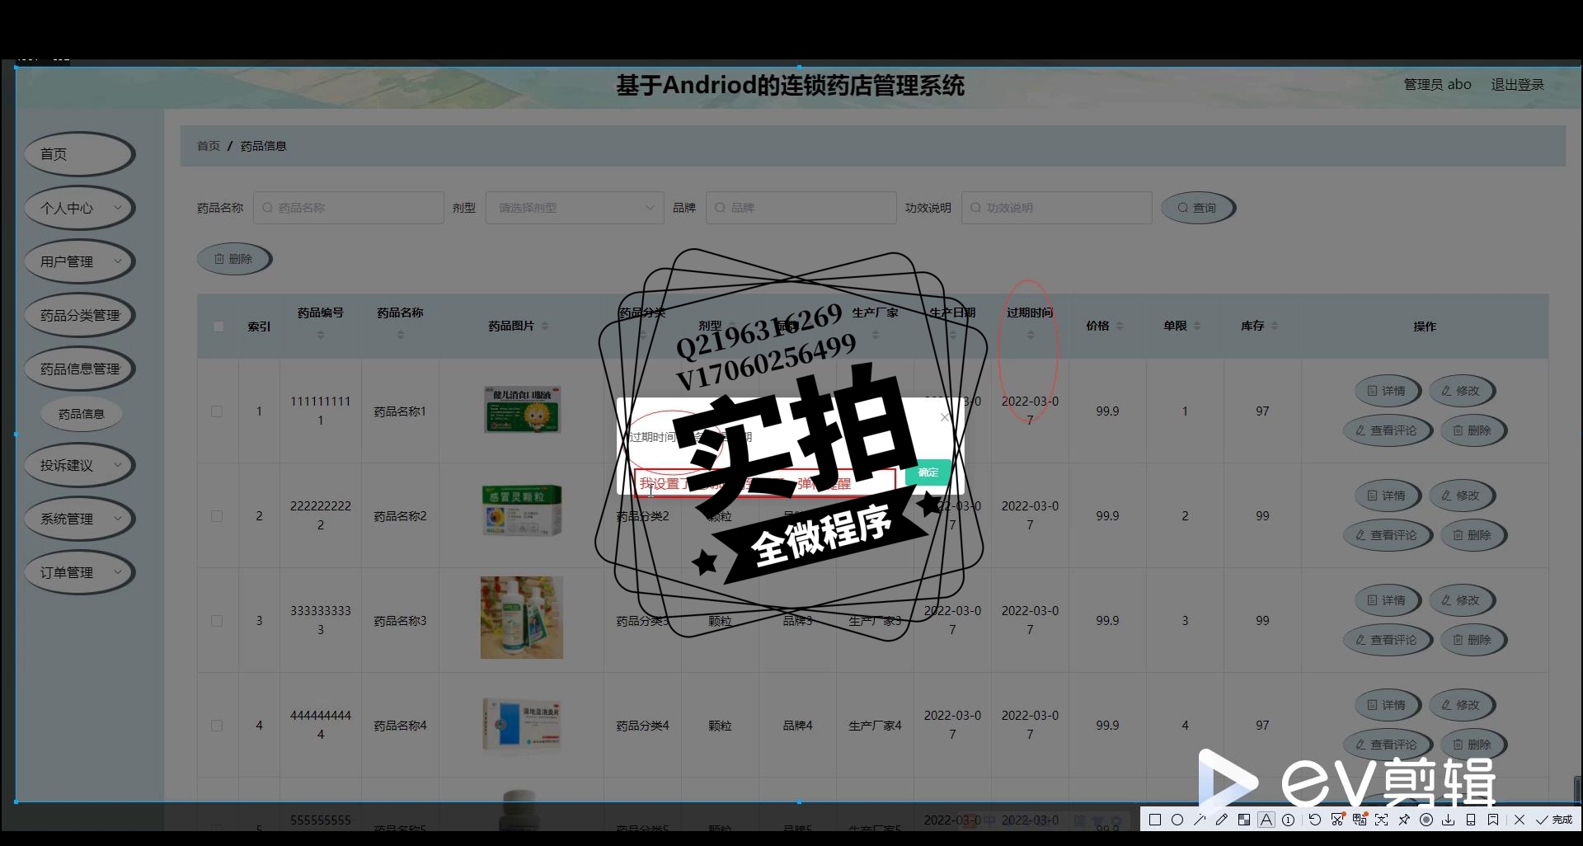Check the row 2 checkbox
Image resolution: width=1583 pixels, height=846 pixels.
point(217,516)
